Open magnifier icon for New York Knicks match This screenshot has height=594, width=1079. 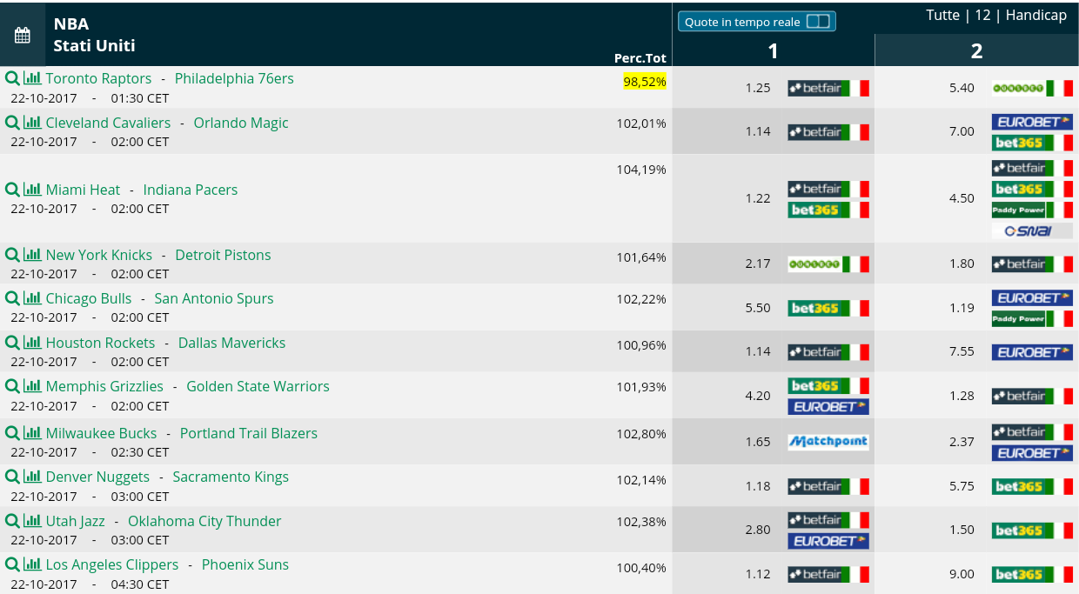point(12,255)
